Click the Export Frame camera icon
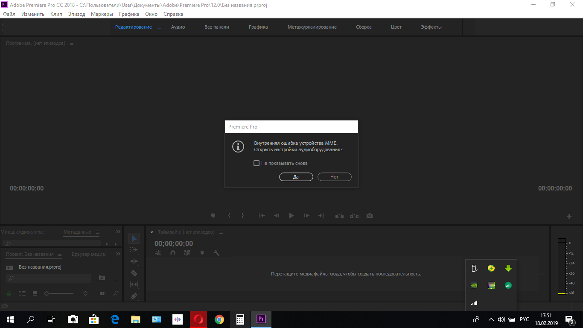The image size is (583, 328). coord(370,216)
